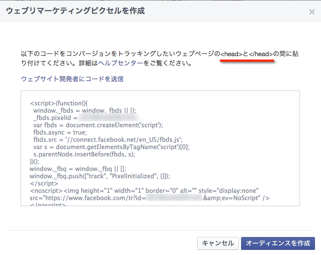Click the <script>(function(){ line
The height and width of the screenshot is (255, 321).
point(59,103)
